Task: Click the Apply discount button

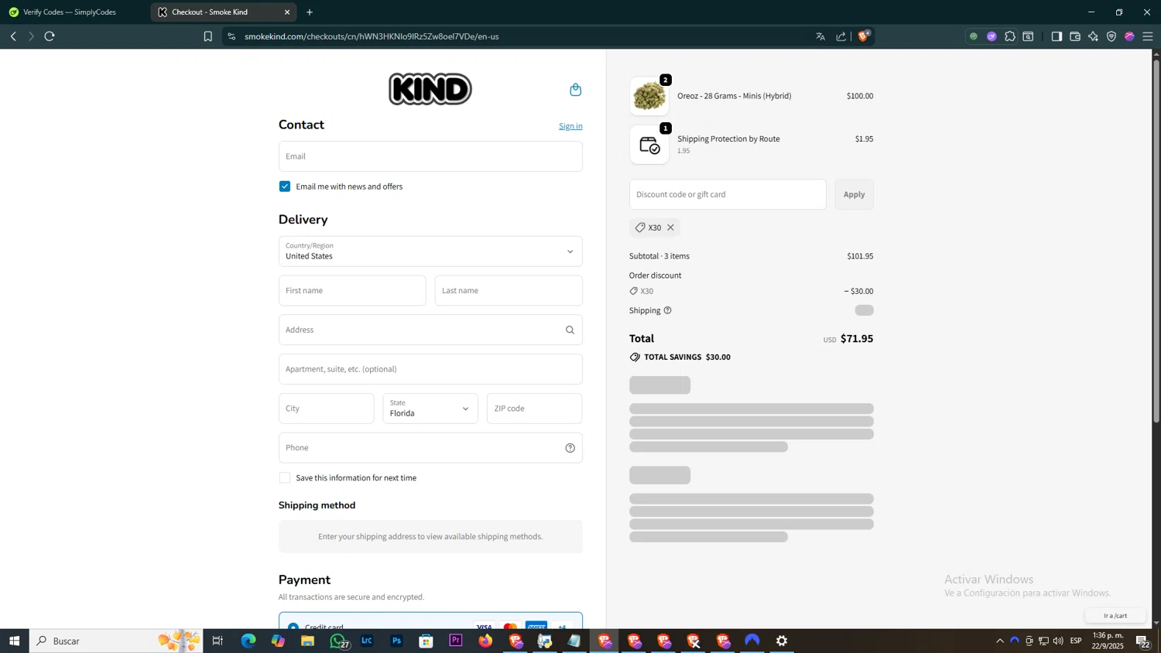Action: 854,194
